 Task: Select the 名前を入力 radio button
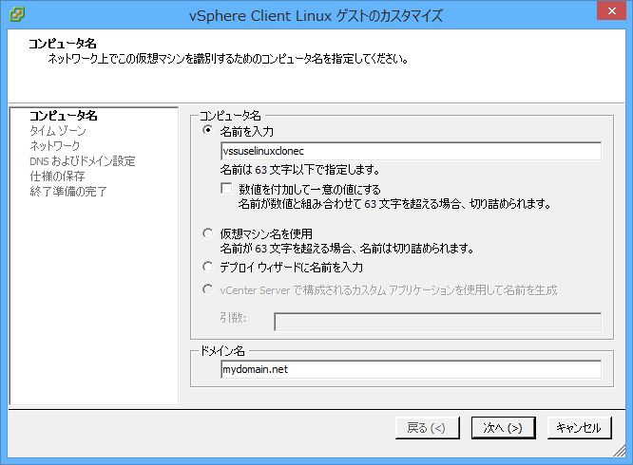207,130
